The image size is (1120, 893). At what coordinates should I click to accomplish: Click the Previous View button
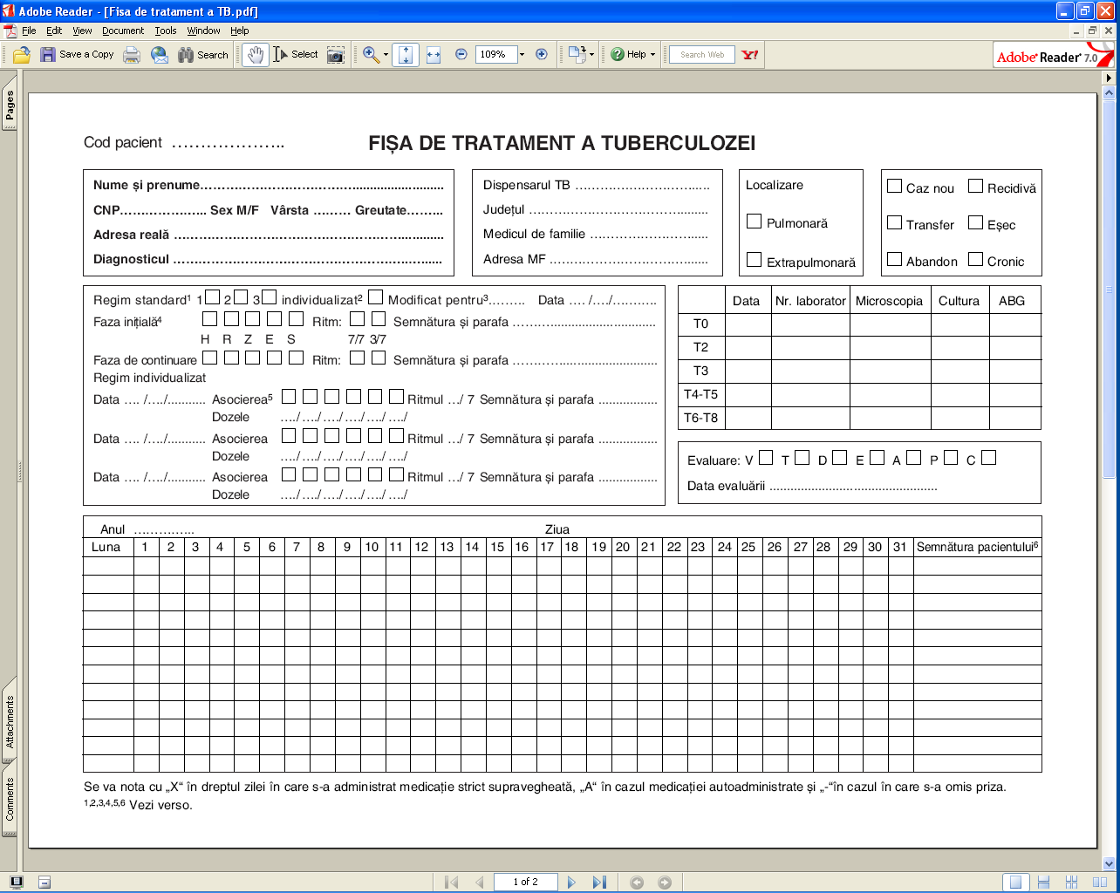[638, 883]
